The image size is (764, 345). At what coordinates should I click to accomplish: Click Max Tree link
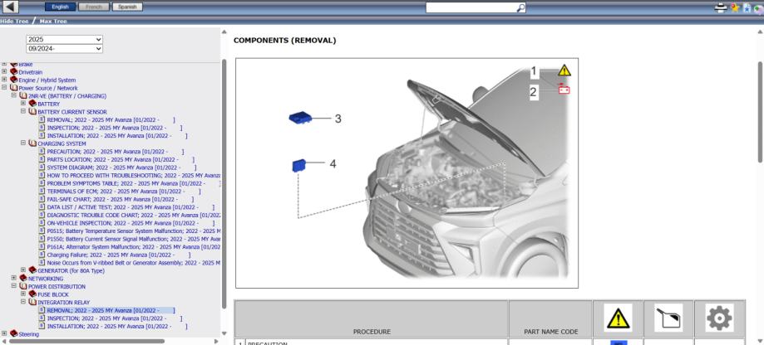point(53,22)
